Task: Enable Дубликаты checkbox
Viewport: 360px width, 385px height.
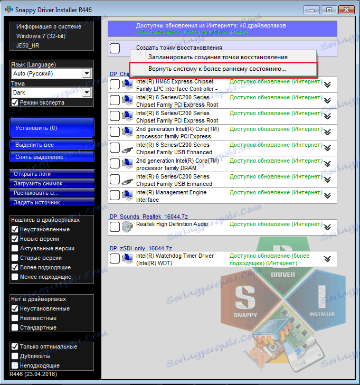Action: [x=15, y=356]
